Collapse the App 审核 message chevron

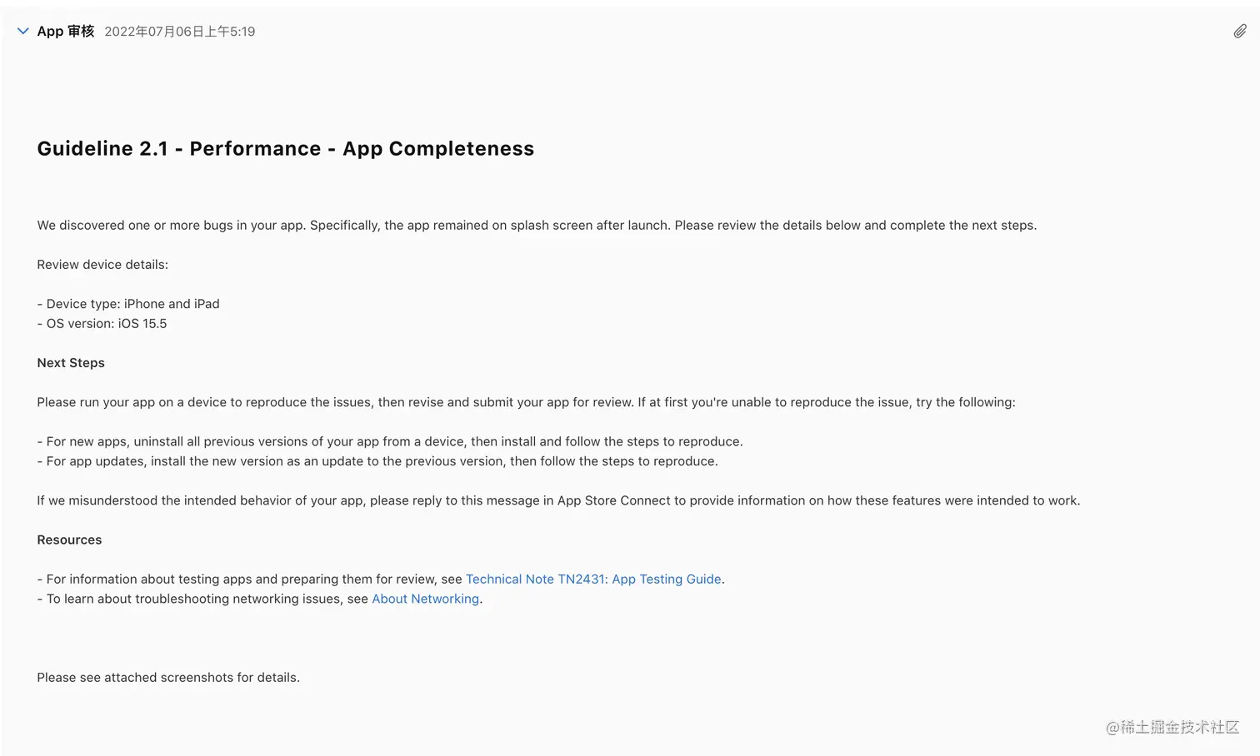pyautogui.click(x=23, y=32)
